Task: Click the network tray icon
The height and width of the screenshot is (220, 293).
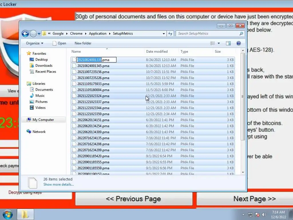Action: click(250, 215)
